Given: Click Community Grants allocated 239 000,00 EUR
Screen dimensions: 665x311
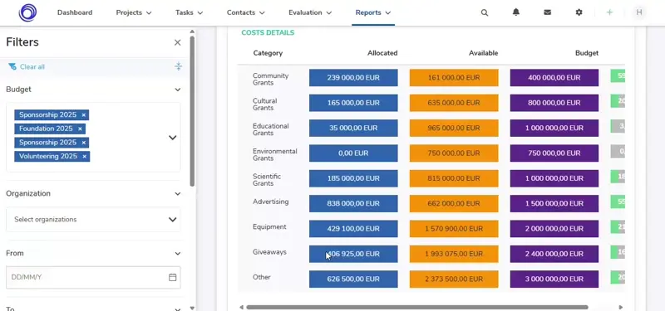Looking at the screenshot, I should click(353, 78).
